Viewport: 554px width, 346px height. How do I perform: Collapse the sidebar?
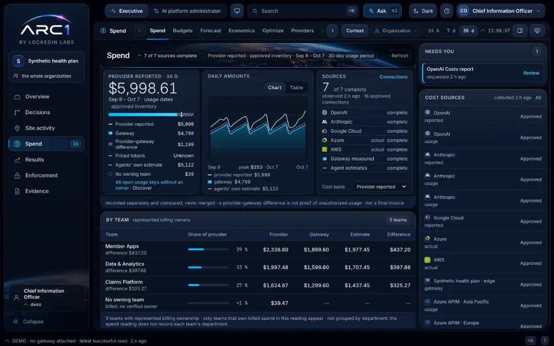tap(28, 321)
